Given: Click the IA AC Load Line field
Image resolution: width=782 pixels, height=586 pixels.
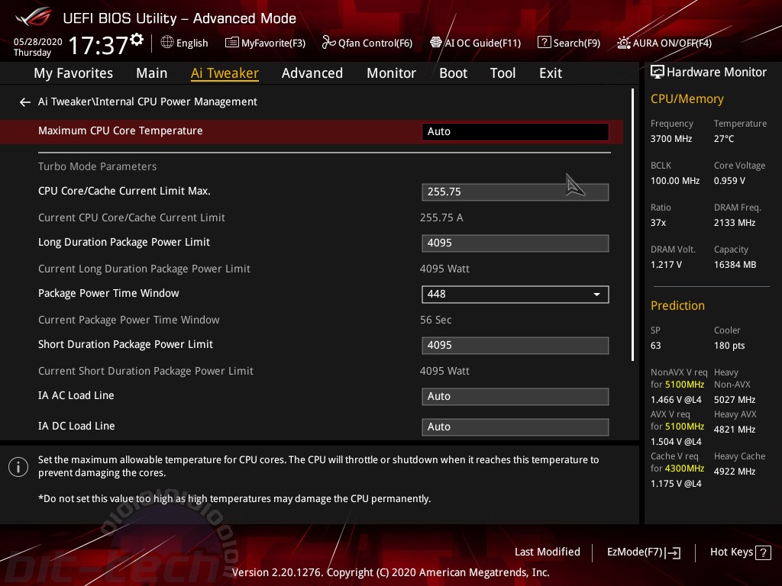Looking at the screenshot, I should click(x=515, y=397).
